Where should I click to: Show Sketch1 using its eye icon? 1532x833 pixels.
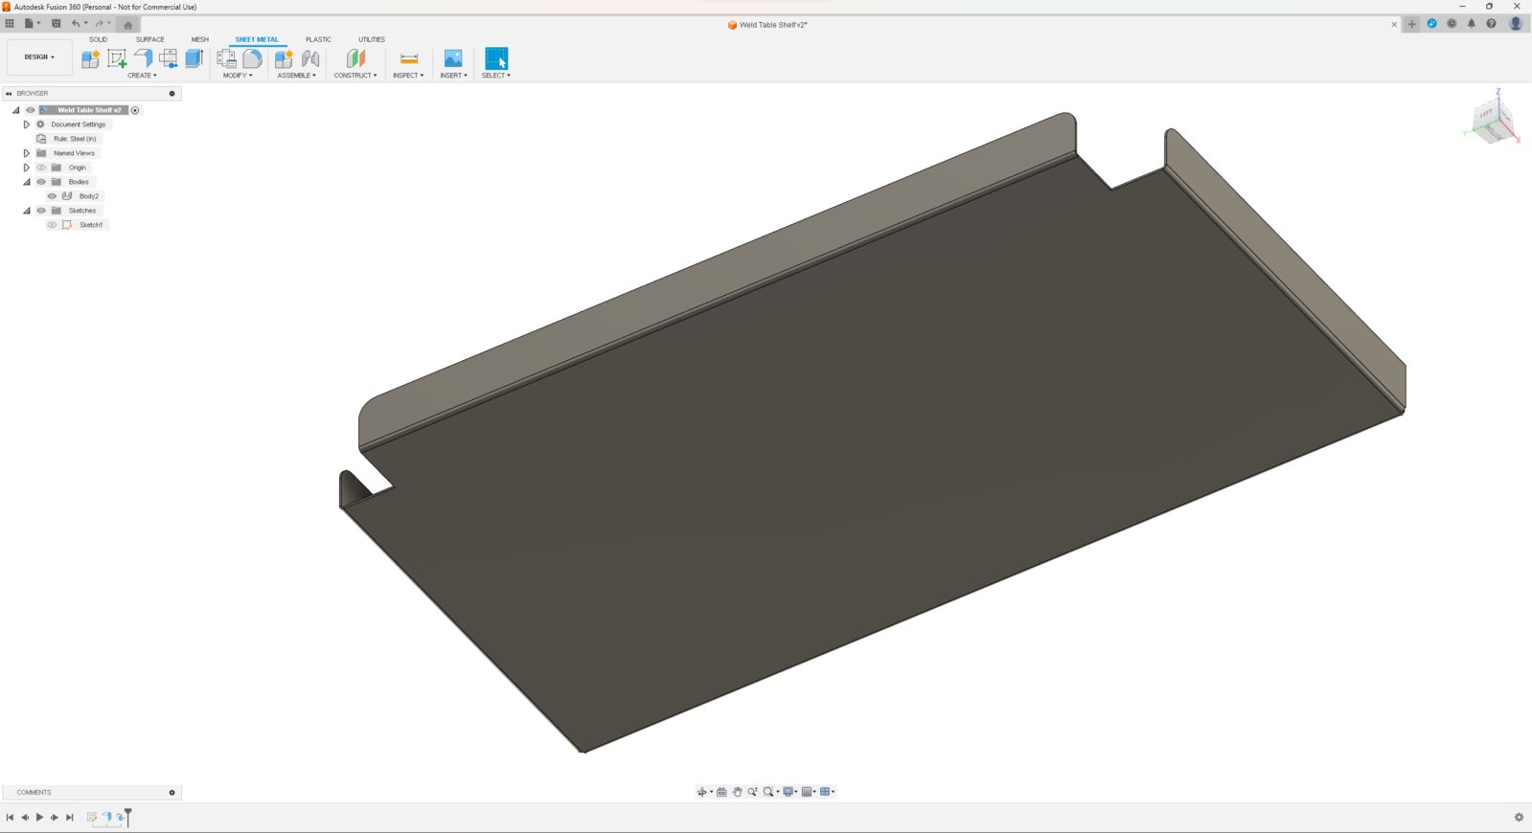point(52,225)
